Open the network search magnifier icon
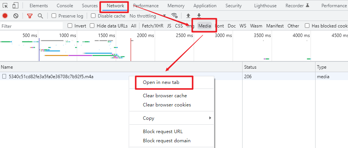348x148 pixels. (40, 16)
